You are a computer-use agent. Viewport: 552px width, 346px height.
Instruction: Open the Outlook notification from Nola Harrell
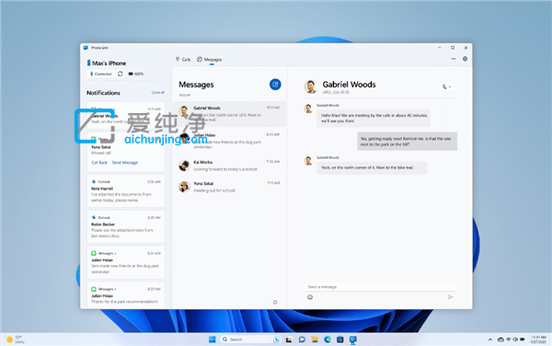pos(126,190)
